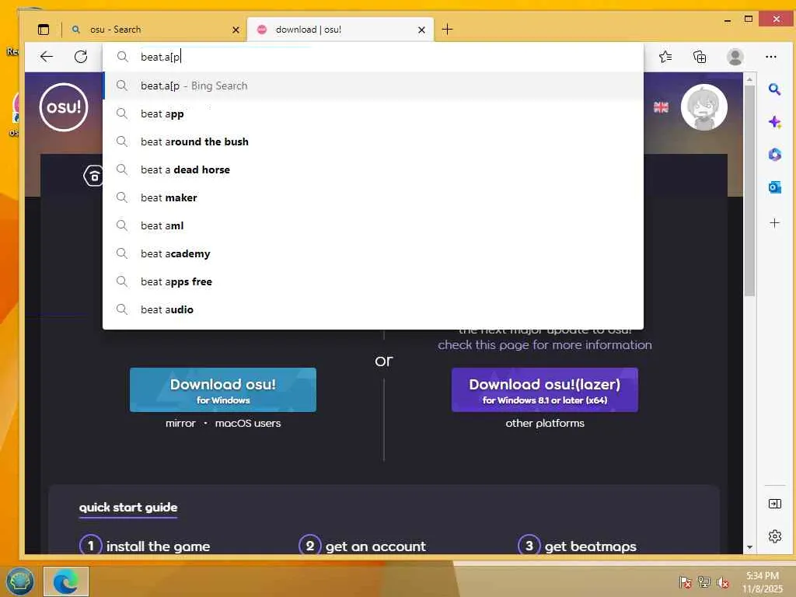Open the network tray icon
Image resolution: width=796 pixels, height=597 pixels.
pos(704,581)
